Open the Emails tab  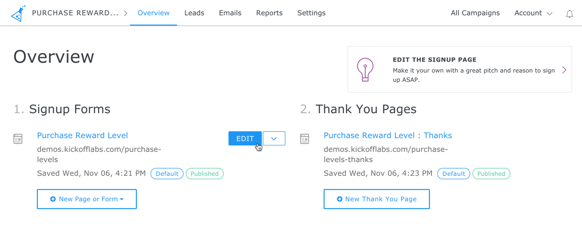click(230, 13)
